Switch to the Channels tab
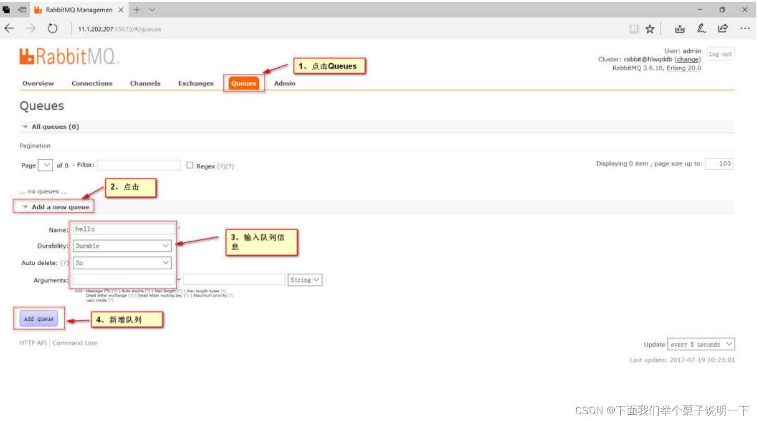 pyautogui.click(x=145, y=83)
